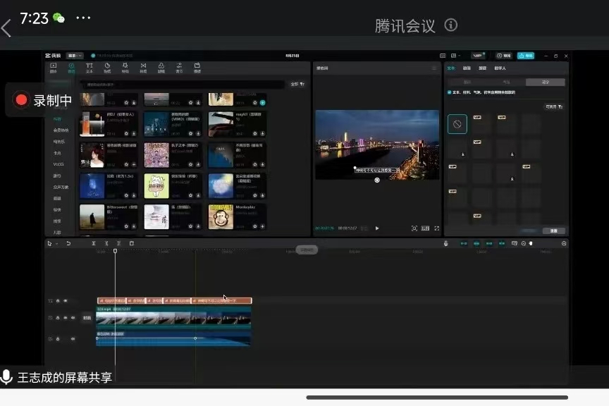
Task: Mute the audio track speaker icon
Action: click(73, 339)
